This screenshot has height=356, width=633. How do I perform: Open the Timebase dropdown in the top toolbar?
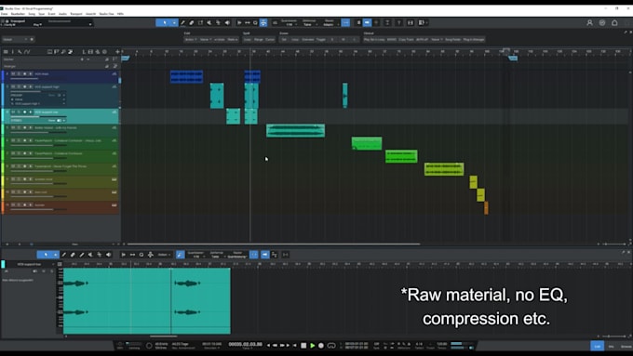click(309, 23)
